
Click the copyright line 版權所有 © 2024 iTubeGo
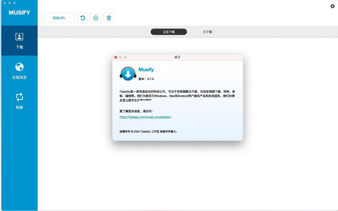click(149, 131)
